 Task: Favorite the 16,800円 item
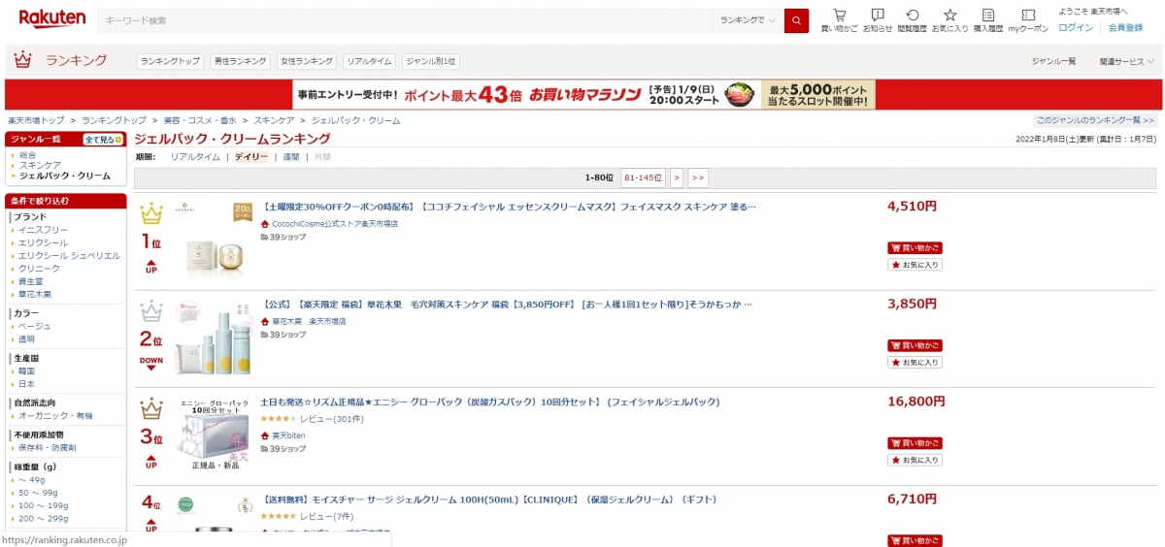coord(915,460)
